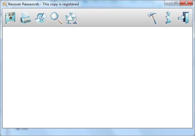Open the About dialog from toolbar
195x136 pixels.
click(168, 18)
